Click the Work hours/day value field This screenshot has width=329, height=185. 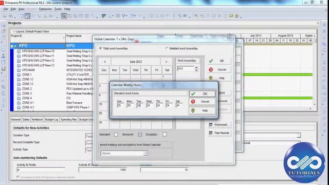coord(186,68)
